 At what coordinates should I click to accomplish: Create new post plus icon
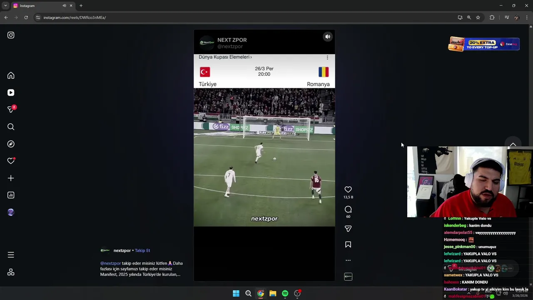[x=11, y=178]
